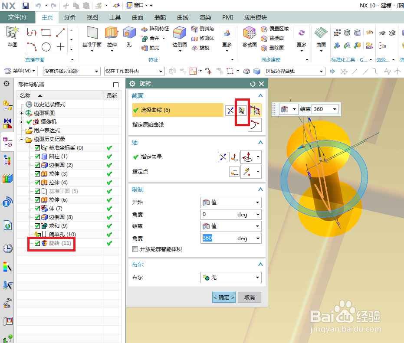Switch to the 装配 ribbon tab
This screenshot has width=404, height=343.
(160, 17)
